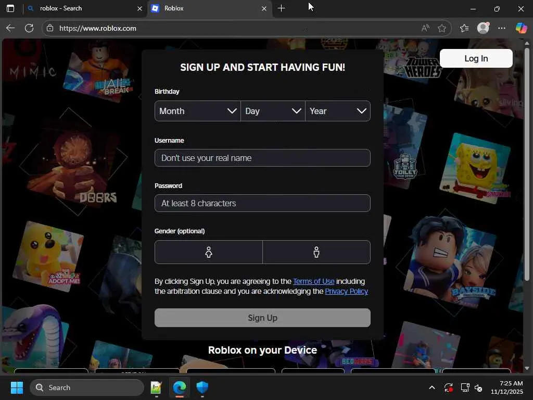
Task: Expand the Month dropdown
Action: click(x=197, y=111)
